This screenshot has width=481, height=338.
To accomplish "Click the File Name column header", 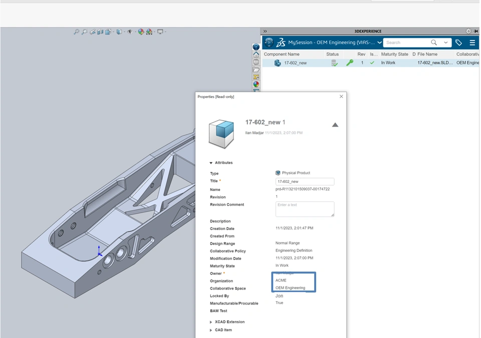I will click(427, 54).
